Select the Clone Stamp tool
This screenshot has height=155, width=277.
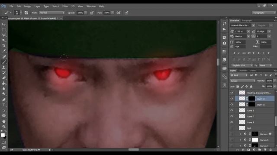click(x=4, y=67)
